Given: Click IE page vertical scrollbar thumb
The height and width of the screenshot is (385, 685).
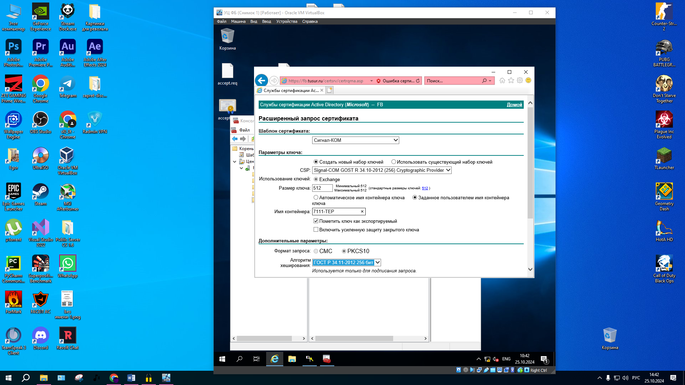Looking at the screenshot, I should tap(530, 163).
